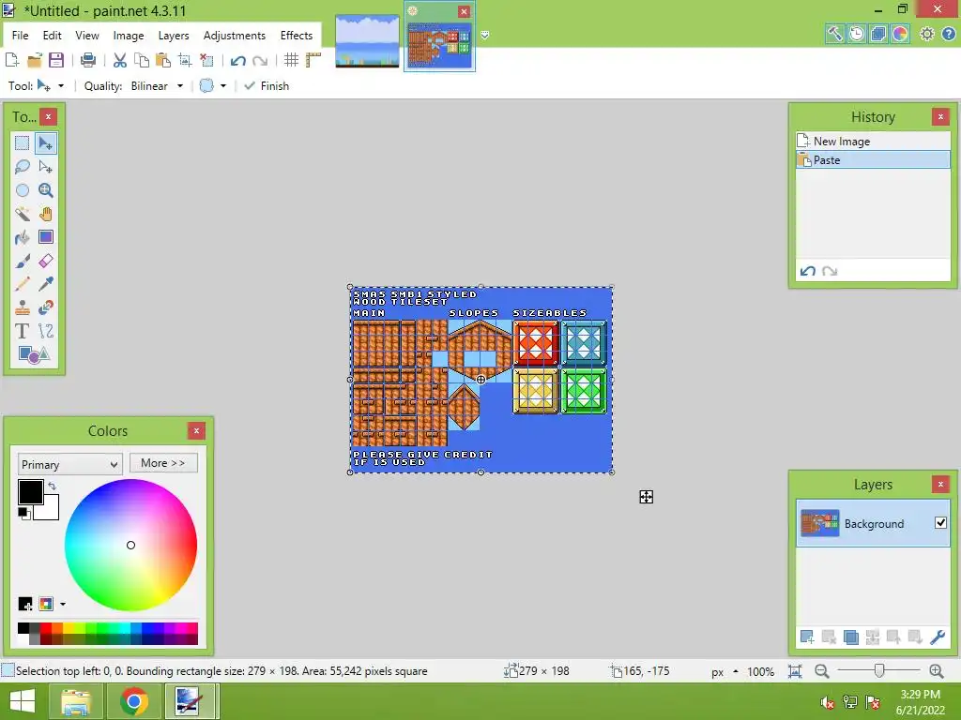Open the View menu
Screen dimensions: 961x720
[x=87, y=36]
